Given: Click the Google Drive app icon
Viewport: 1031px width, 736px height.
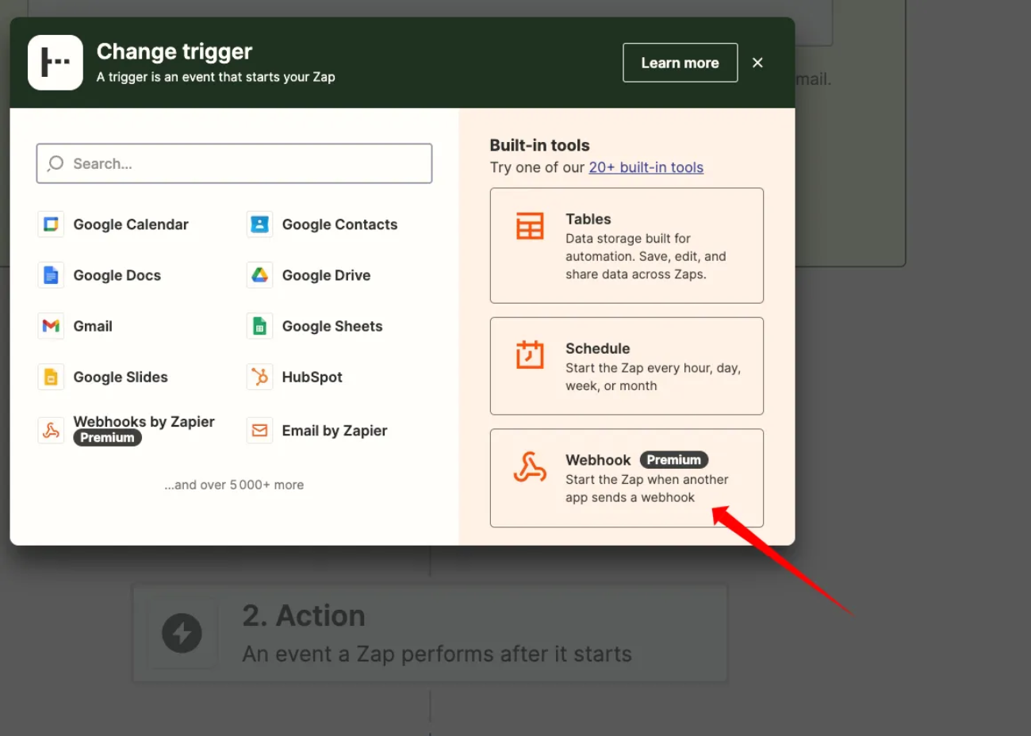Looking at the screenshot, I should point(259,275).
